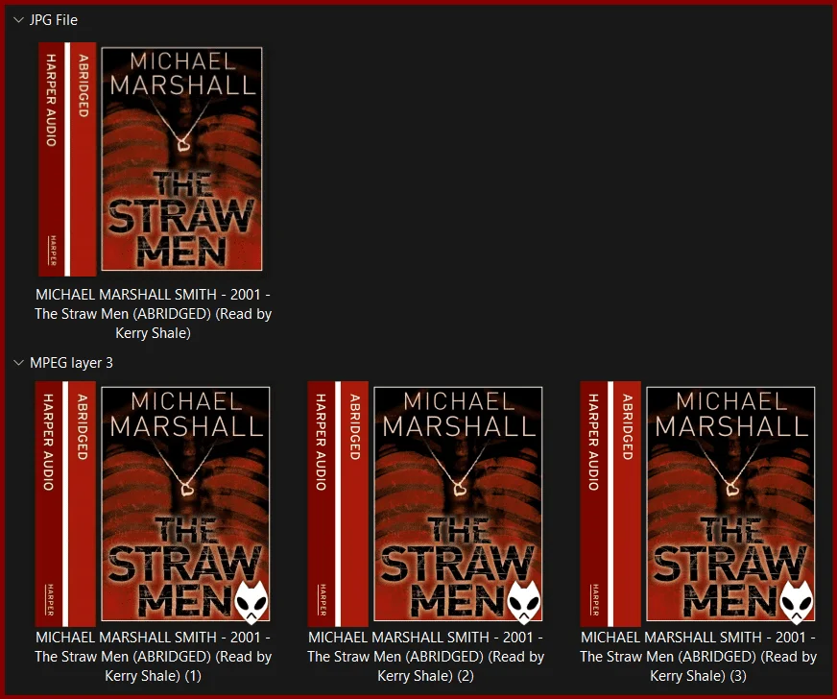Click the foobar2000 overlay icon on file (3)

pyautogui.click(x=797, y=603)
